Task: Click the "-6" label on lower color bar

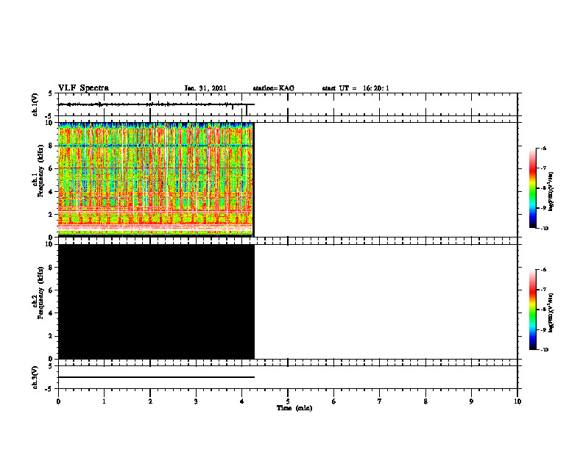Action: (543, 270)
